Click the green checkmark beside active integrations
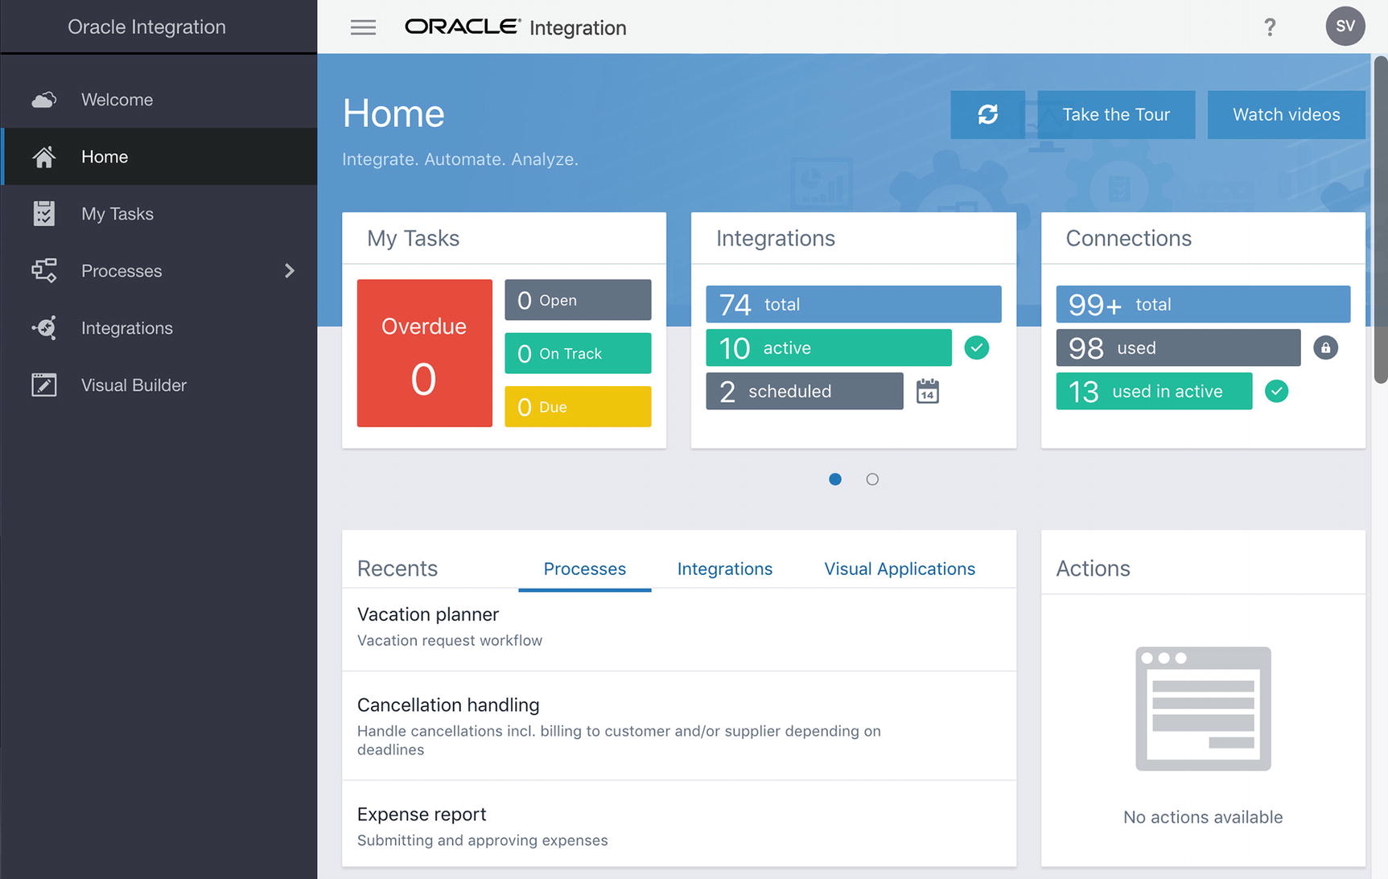The image size is (1388, 879). [x=976, y=348]
